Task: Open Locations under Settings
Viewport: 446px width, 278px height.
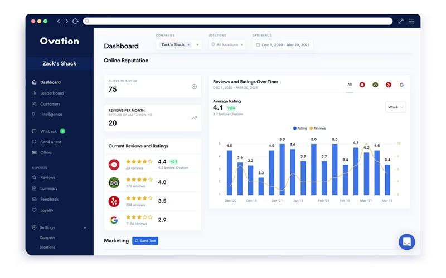Action: (47, 247)
